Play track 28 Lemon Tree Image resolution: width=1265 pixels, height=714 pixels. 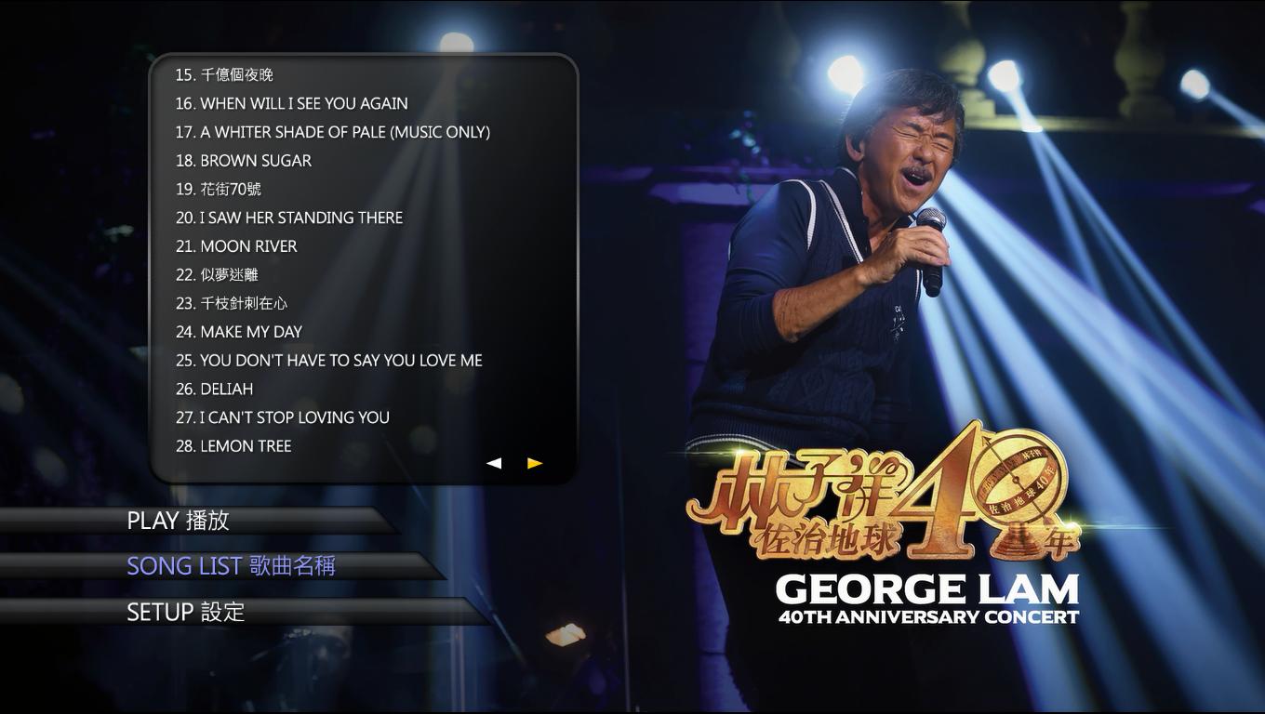[233, 446]
